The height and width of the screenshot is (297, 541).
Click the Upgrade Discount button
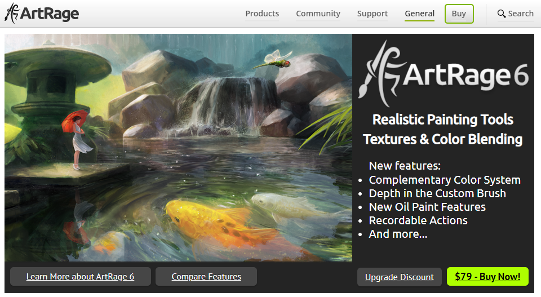click(x=399, y=277)
